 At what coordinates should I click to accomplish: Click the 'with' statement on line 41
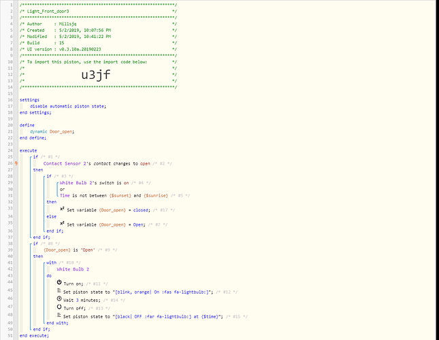52,262
